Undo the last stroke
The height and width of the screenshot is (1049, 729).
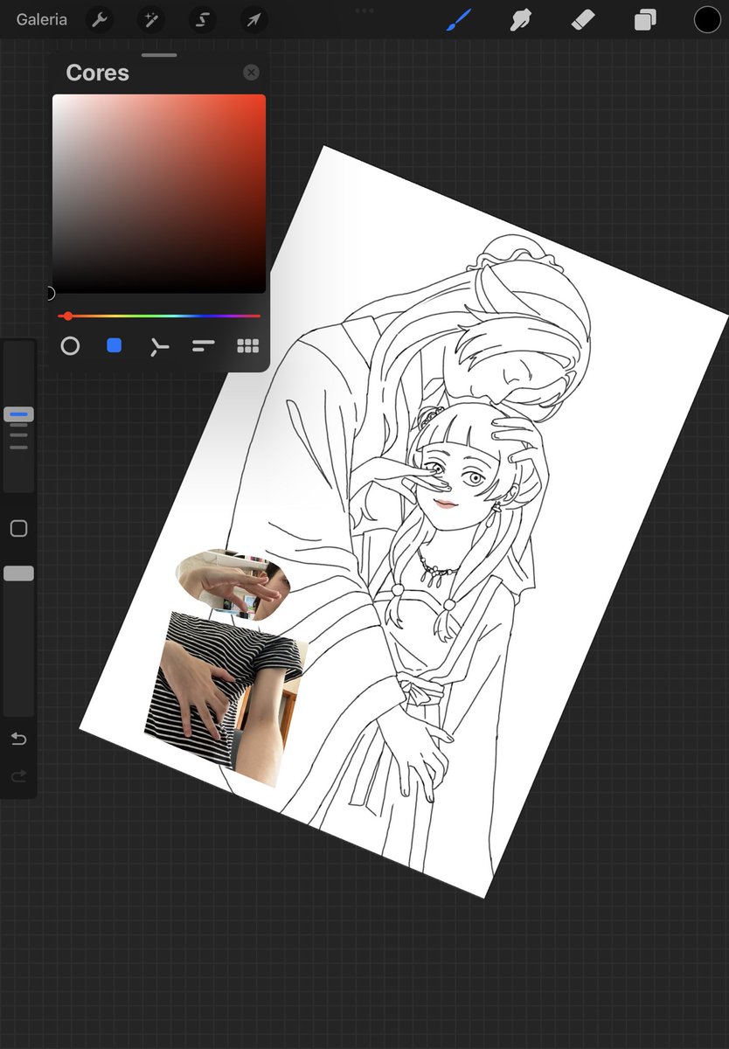pos(18,740)
